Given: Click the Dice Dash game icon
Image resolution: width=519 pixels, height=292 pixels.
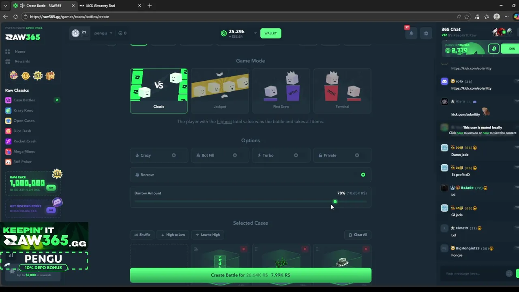Looking at the screenshot, I should 8,131.
